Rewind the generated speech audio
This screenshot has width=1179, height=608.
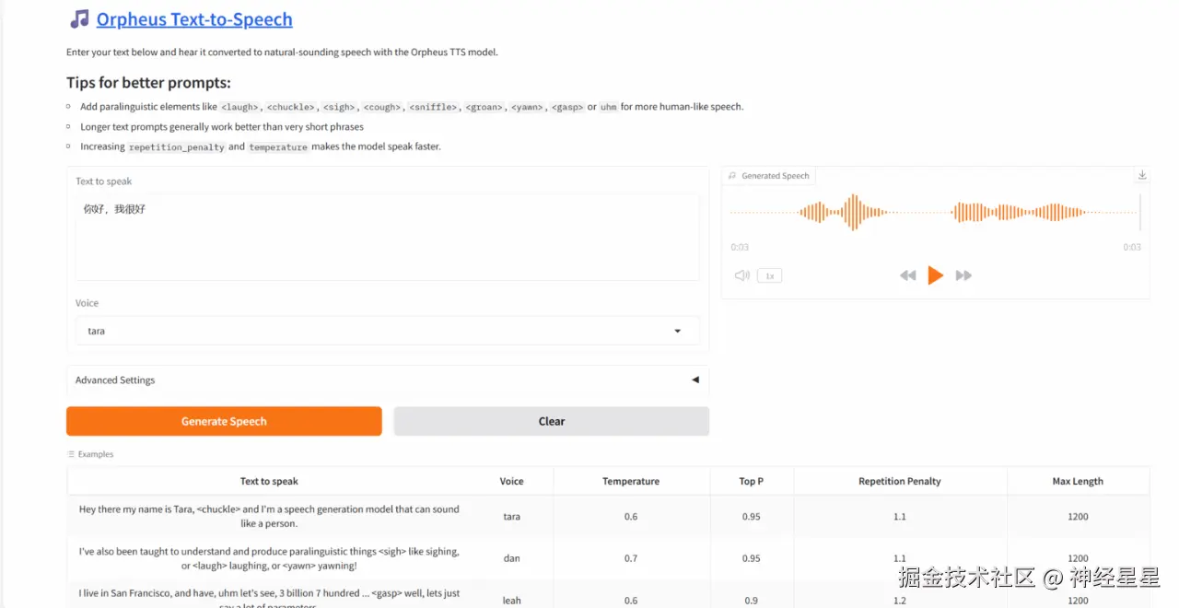(908, 275)
